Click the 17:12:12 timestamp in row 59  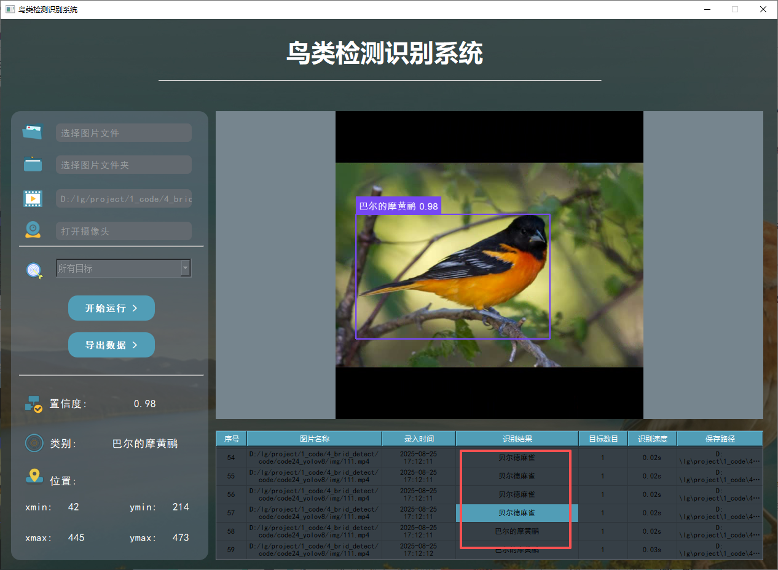(419, 550)
